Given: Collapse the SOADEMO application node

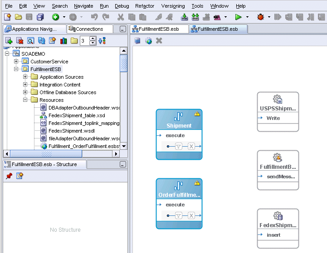Looking at the screenshot, I should click(x=7, y=54).
